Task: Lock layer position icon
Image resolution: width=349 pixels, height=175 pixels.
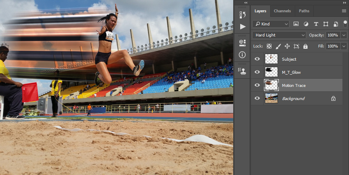Action: coord(287,46)
